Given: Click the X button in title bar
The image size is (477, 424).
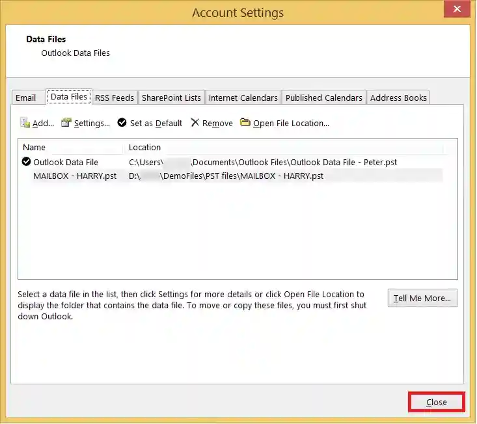Looking at the screenshot, I should pyautogui.click(x=457, y=9).
